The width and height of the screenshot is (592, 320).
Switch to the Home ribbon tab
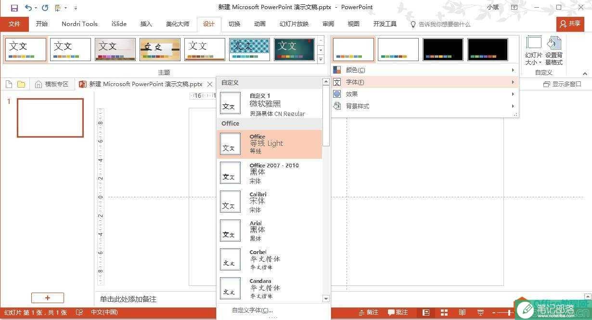coord(42,24)
